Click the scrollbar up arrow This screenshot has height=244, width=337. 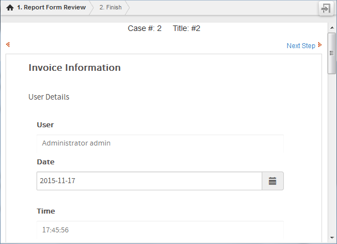(x=332, y=28)
